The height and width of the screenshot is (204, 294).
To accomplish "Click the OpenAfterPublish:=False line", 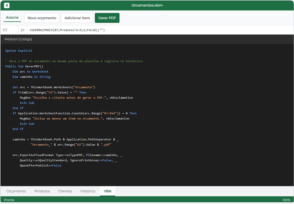I will click(x=40, y=166).
